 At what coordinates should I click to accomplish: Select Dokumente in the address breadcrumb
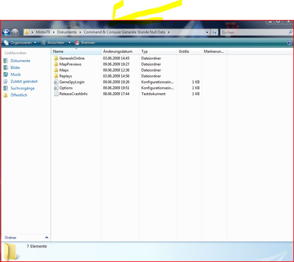point(67,32)
